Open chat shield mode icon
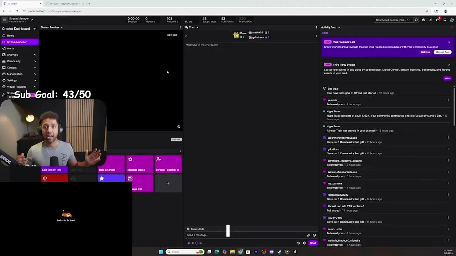This screenshot has width=456, height=256. (x=299, y=243)
